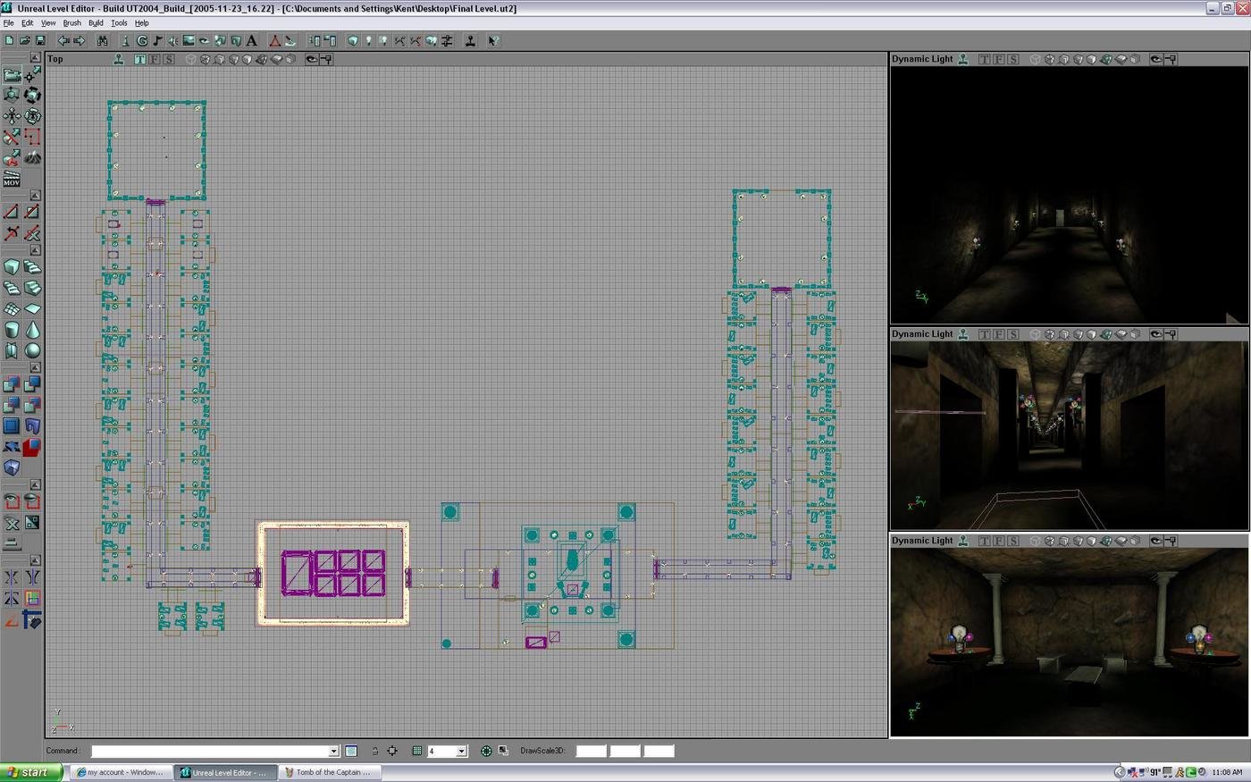Screen dimensions: 1251x782
Task: Open the Build menu
Action: 95,22
